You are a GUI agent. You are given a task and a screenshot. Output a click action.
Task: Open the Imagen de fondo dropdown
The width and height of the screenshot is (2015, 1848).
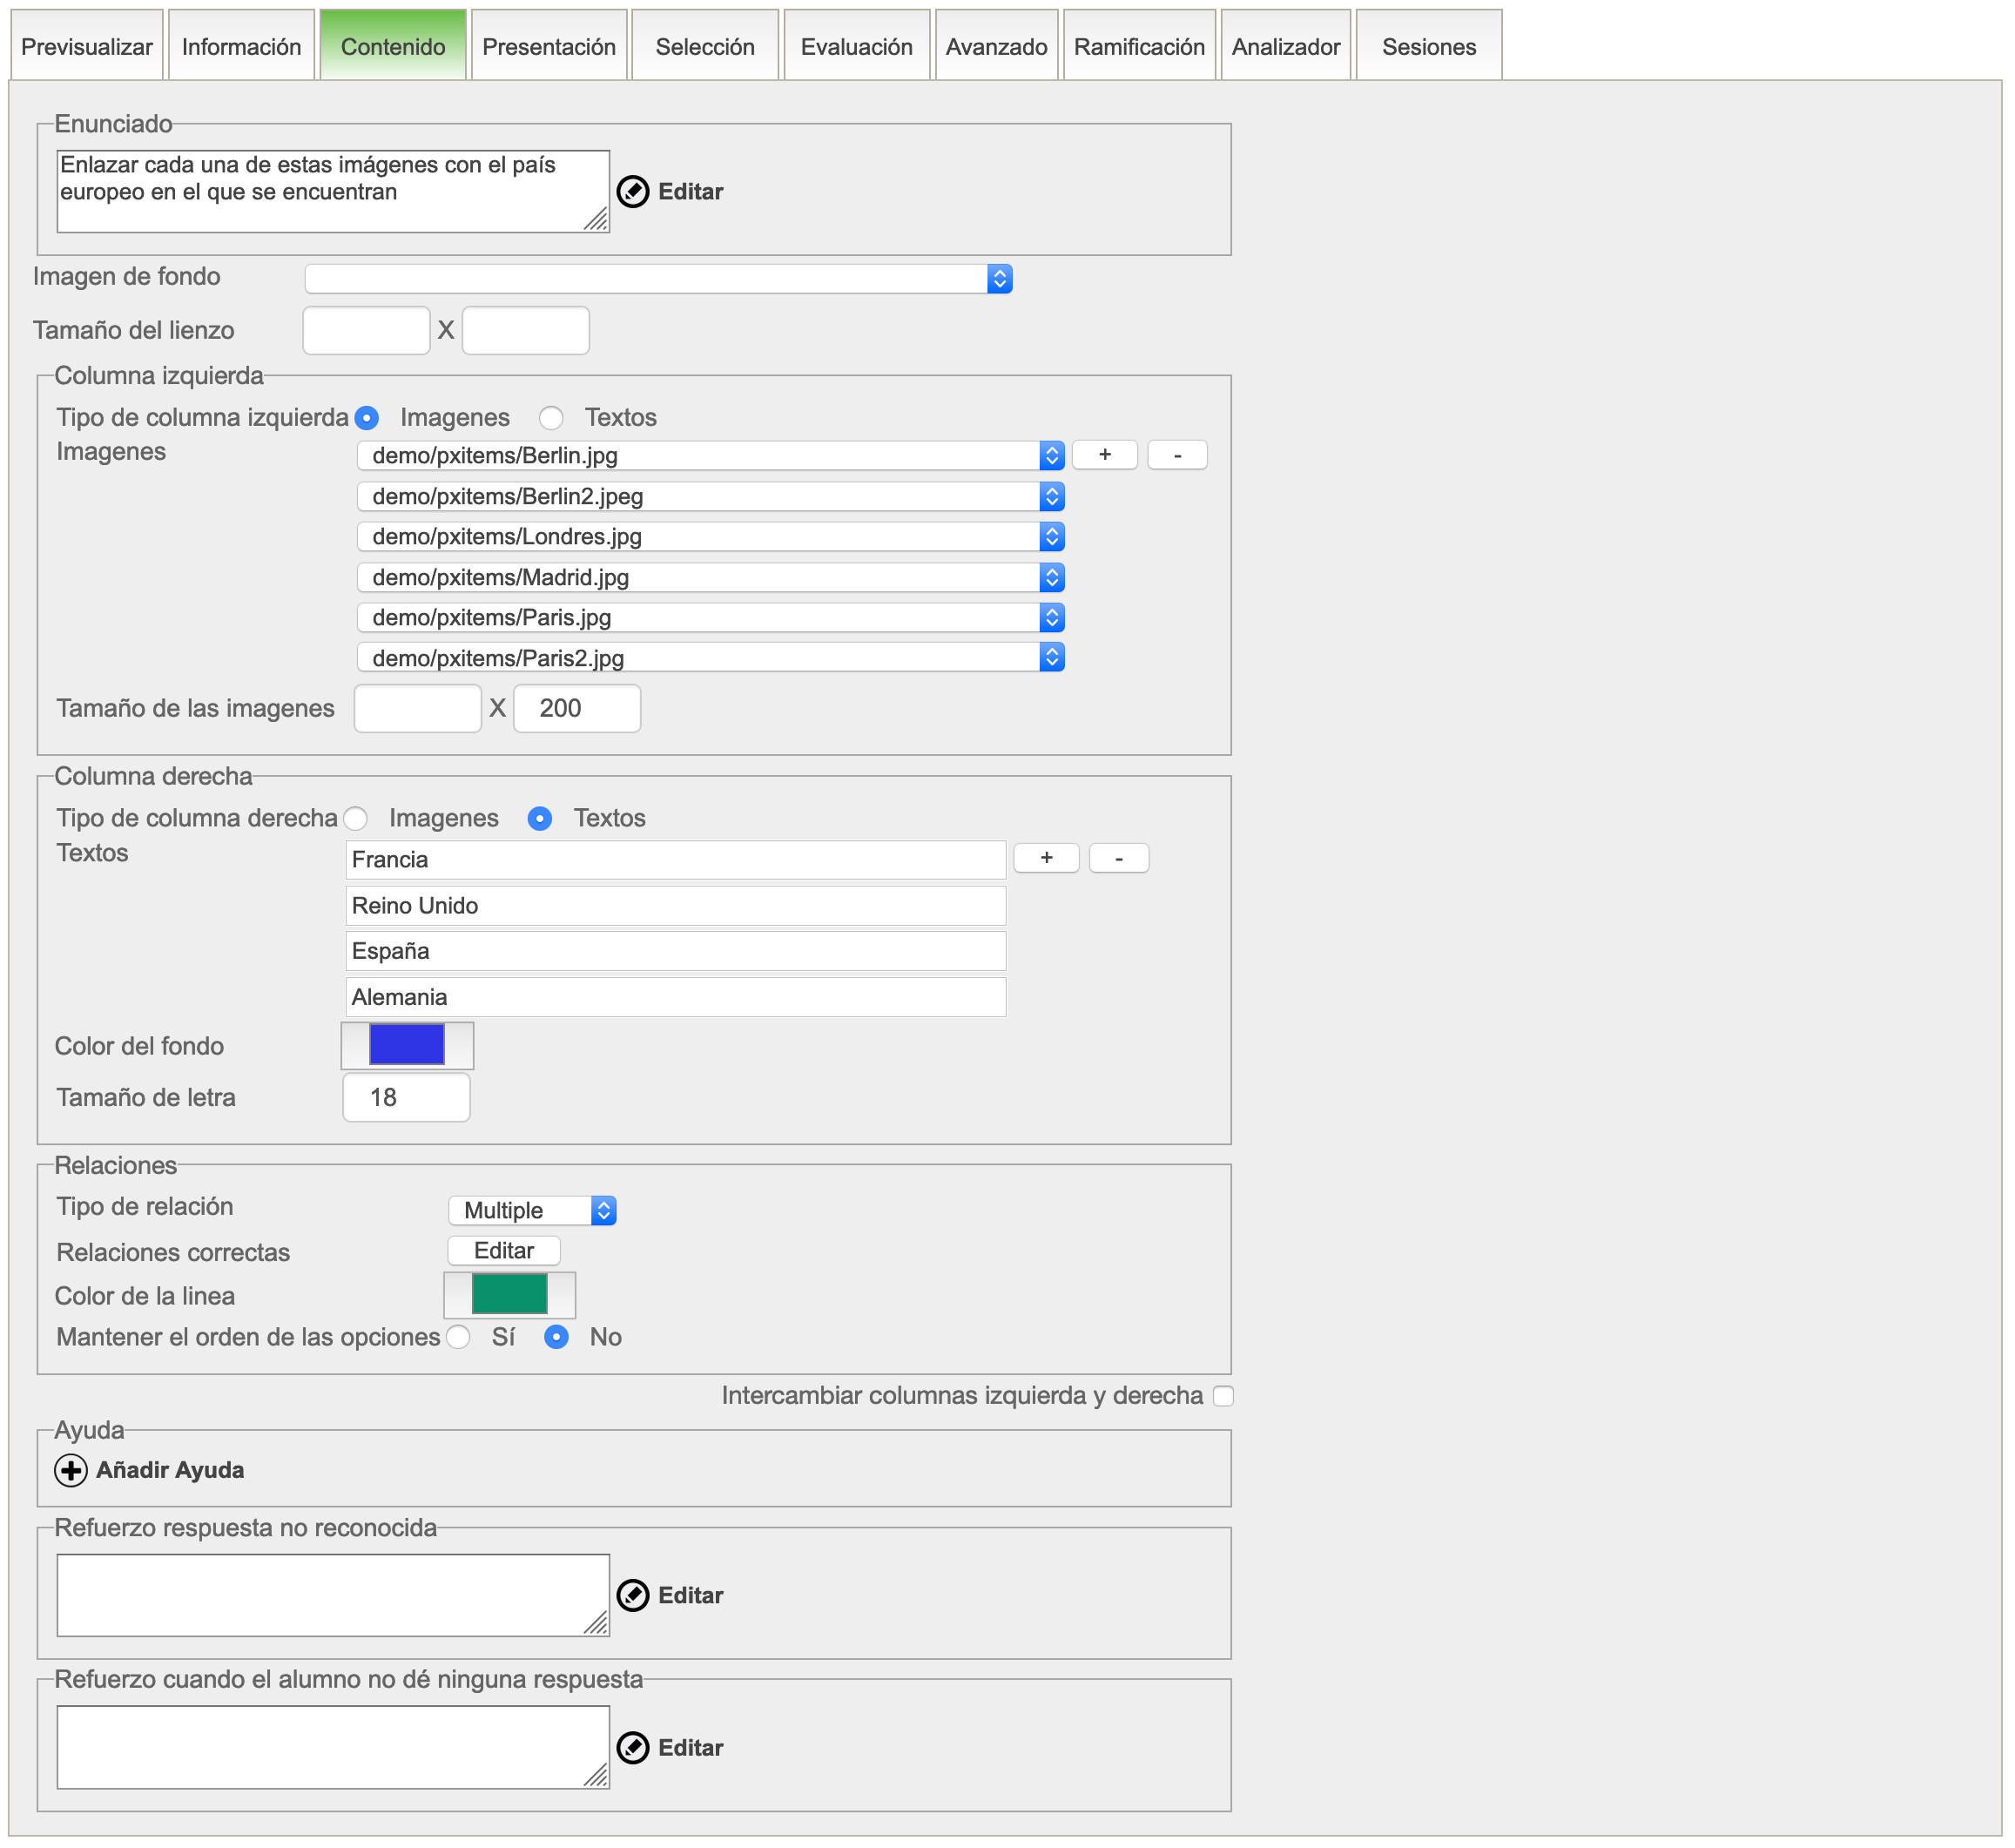[x=658, y=279]
